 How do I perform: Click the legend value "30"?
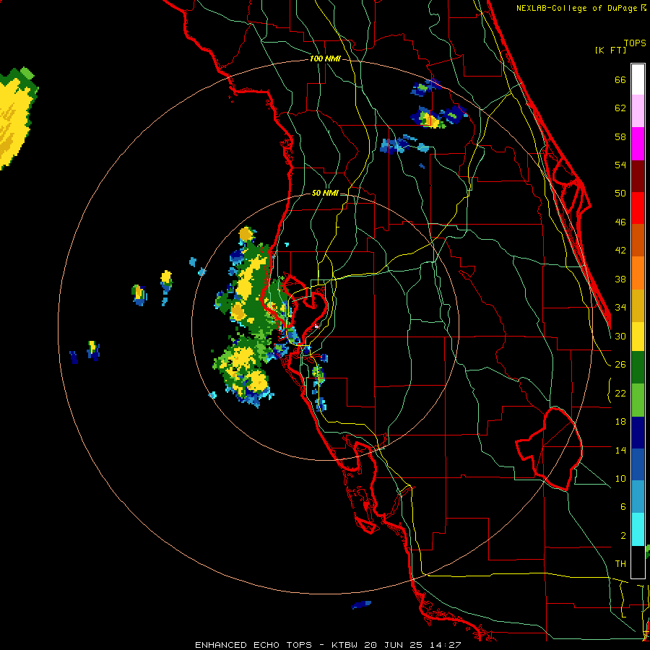pos(620,336)
